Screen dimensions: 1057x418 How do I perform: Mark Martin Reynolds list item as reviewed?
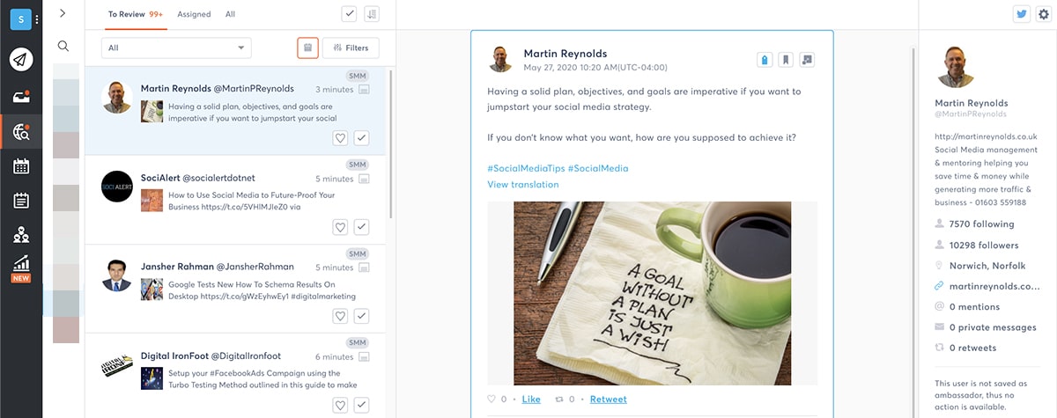(x=361, y=138)
